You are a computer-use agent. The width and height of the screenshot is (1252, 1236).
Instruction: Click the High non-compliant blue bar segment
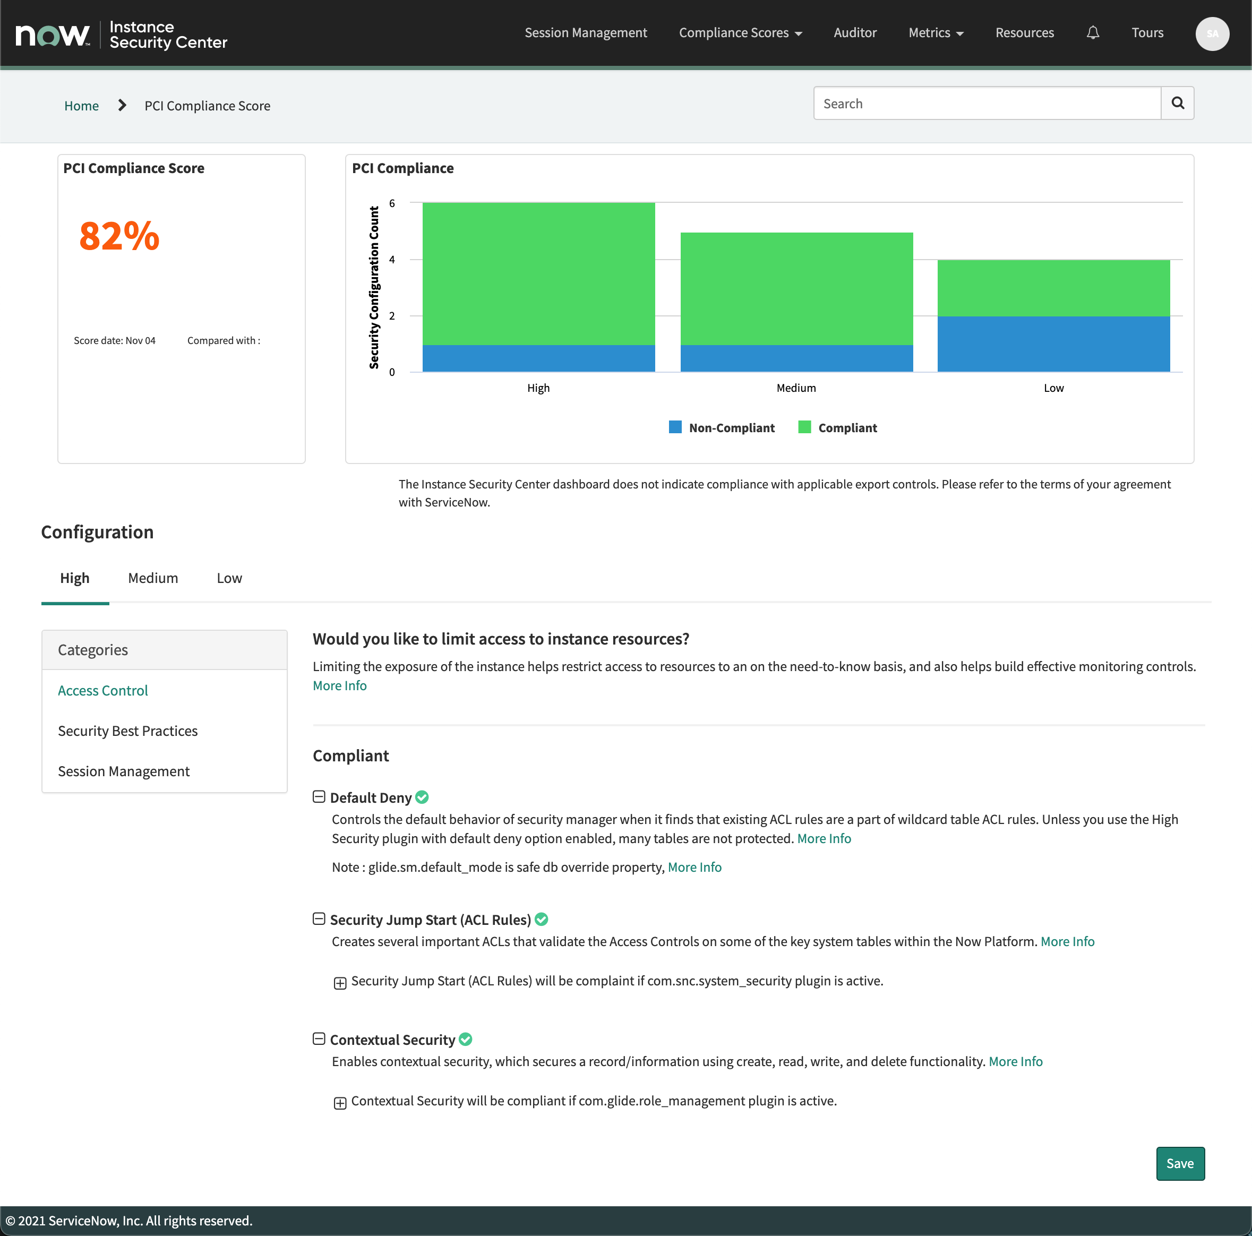pyautogui.click(x=538, y=358)
